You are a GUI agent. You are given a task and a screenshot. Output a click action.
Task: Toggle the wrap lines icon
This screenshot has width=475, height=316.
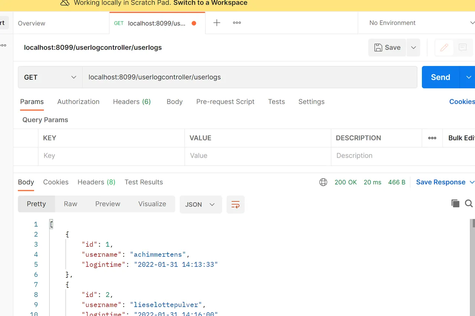click(236, 204)
